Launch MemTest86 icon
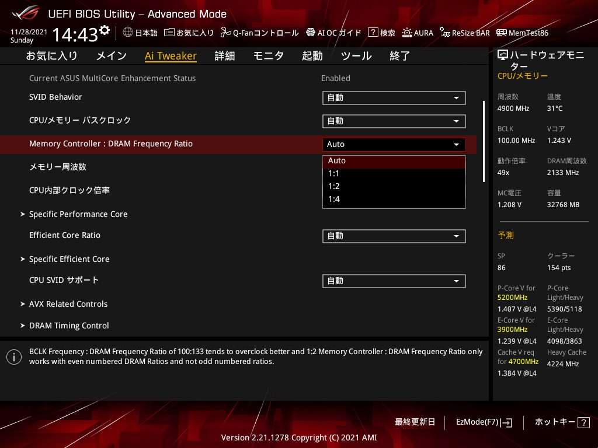The image size is (598, 448). coord(502,33)
